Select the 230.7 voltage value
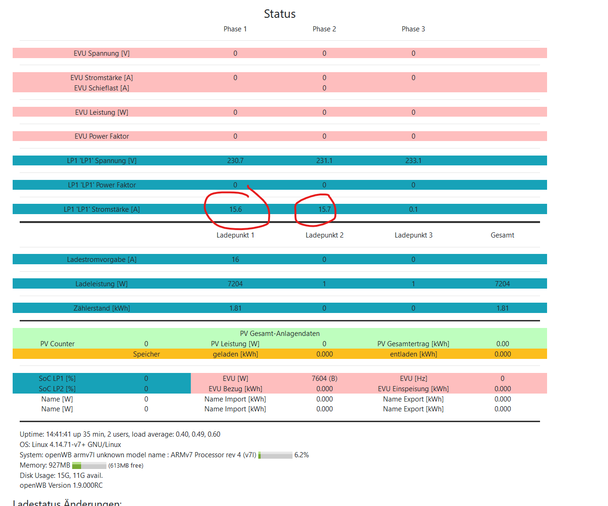Image resolution: width=608 pixels, height=506 pixels. click(x=235, y=161)
